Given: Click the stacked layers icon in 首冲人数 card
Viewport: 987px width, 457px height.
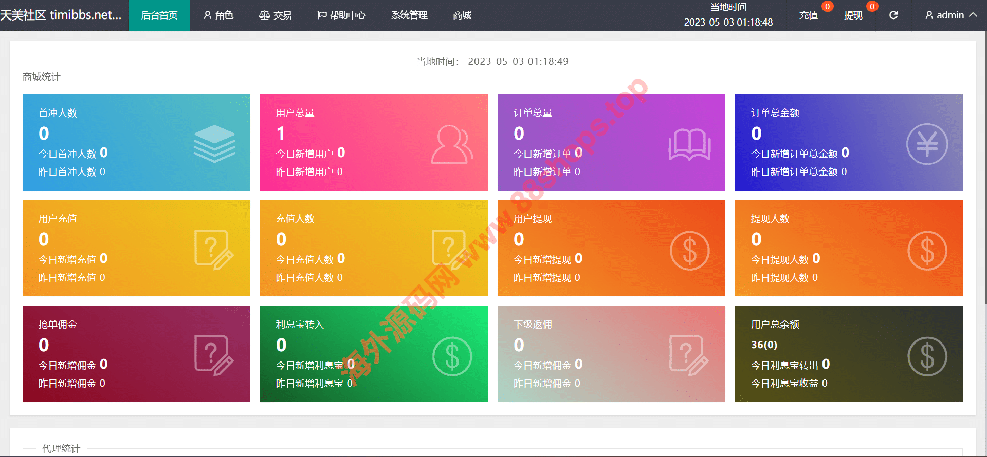Looking at the screenshot, I should (214, 143).
